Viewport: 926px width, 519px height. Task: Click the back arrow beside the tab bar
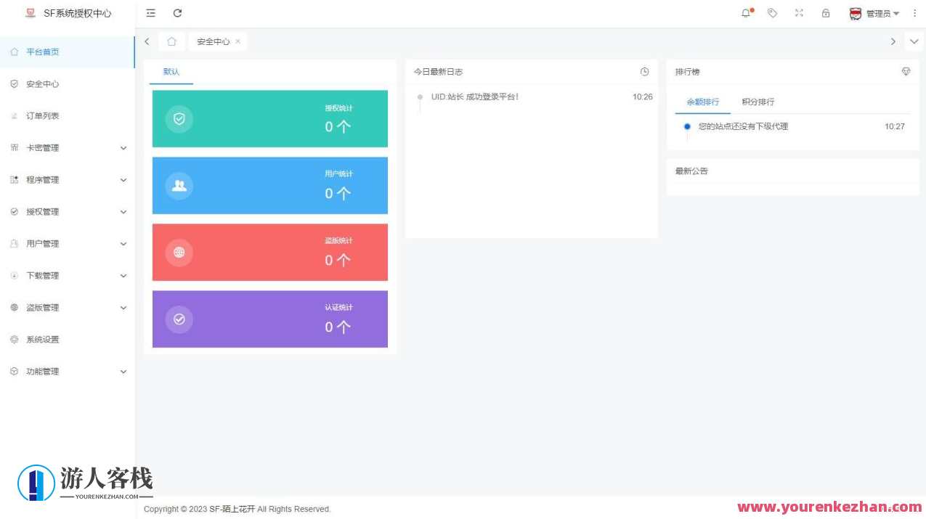pyautogui.click(x=147, y=41)
